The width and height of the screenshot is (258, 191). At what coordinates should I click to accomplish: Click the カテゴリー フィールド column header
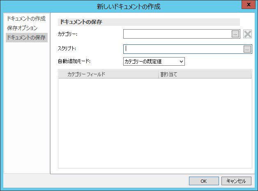108,74
